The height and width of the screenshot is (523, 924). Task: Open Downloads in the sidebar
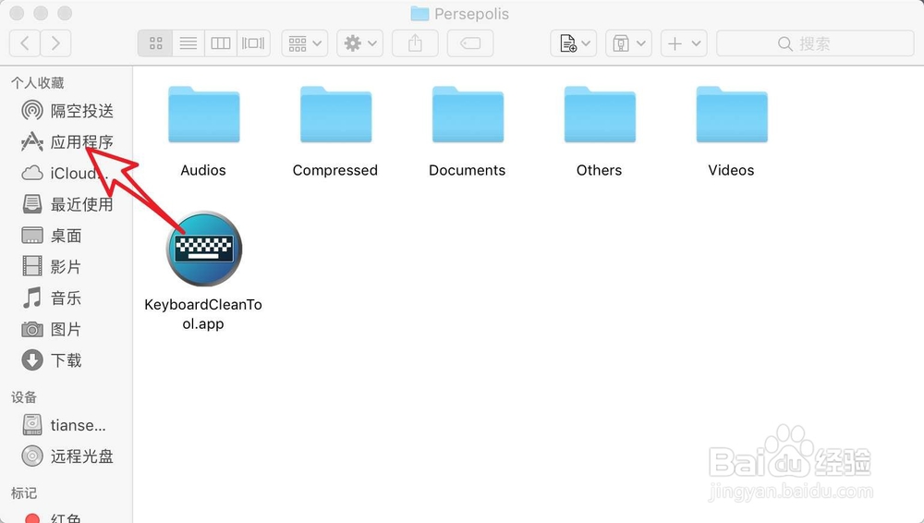coord(51,359)
